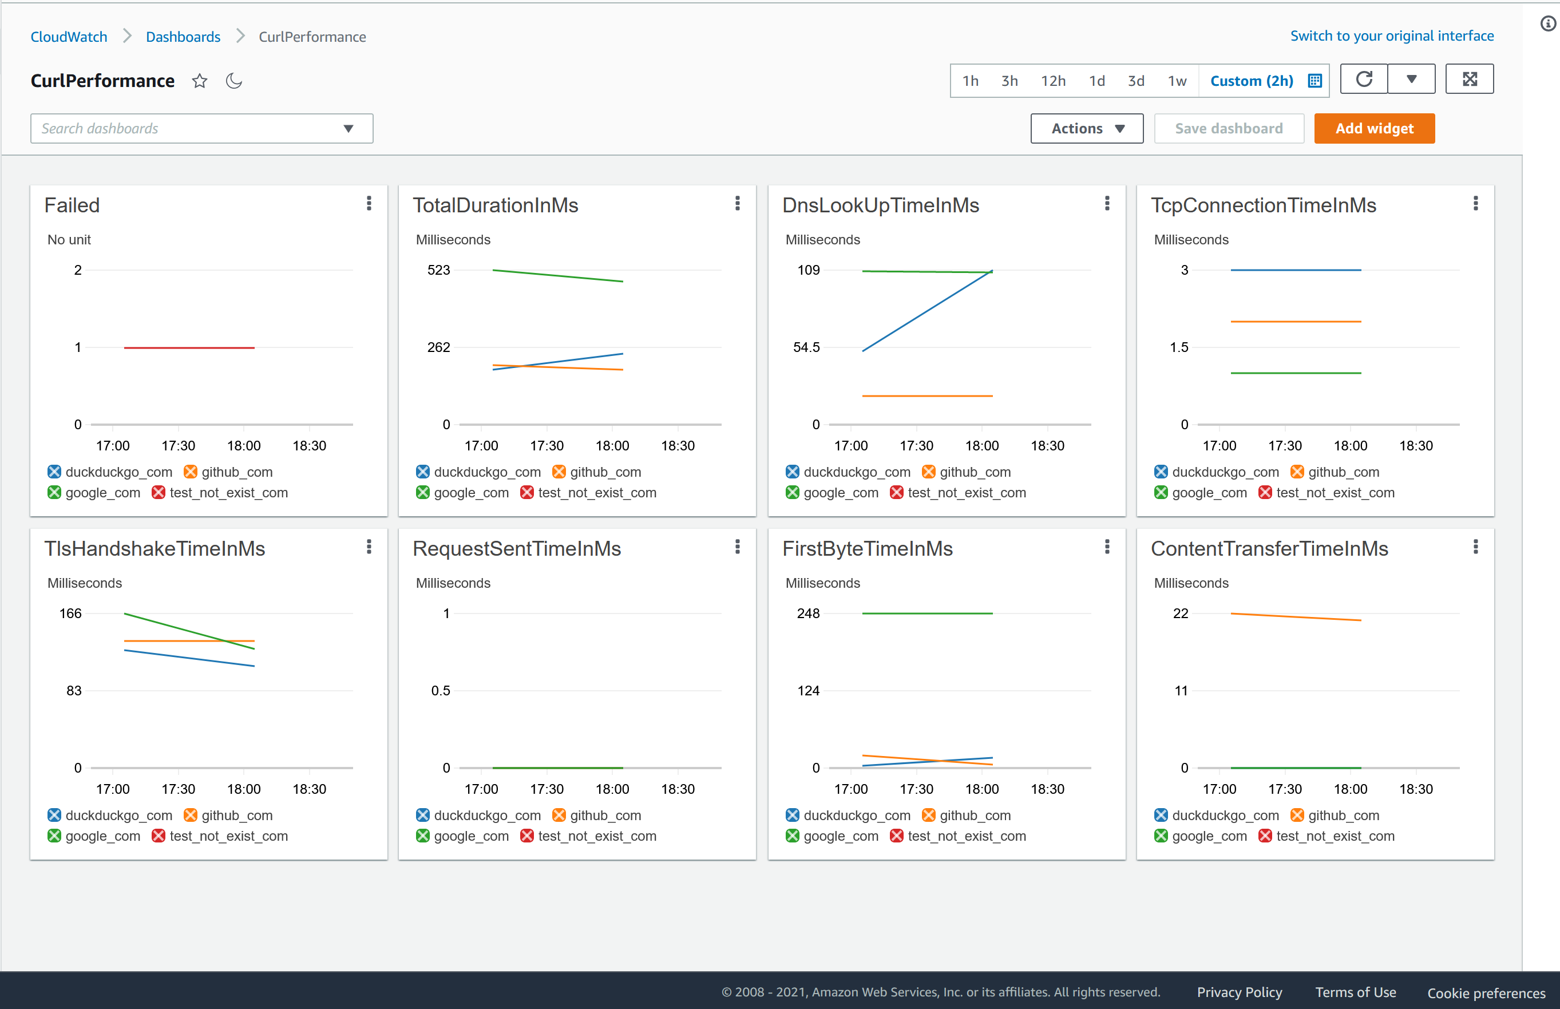Hide google_com series in TotalDurationInMs chart

tap(423, 493)
